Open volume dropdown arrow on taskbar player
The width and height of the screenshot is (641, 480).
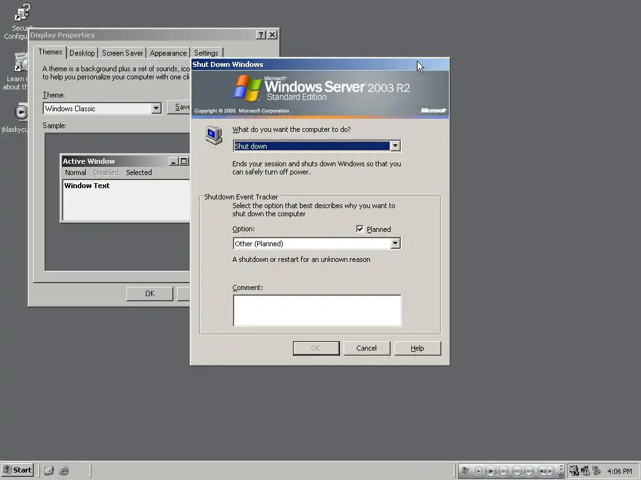550,471
